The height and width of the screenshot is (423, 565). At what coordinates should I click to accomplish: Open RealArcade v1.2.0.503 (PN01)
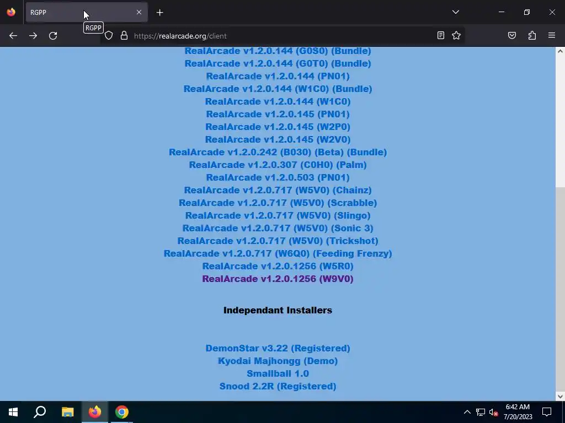278,177
